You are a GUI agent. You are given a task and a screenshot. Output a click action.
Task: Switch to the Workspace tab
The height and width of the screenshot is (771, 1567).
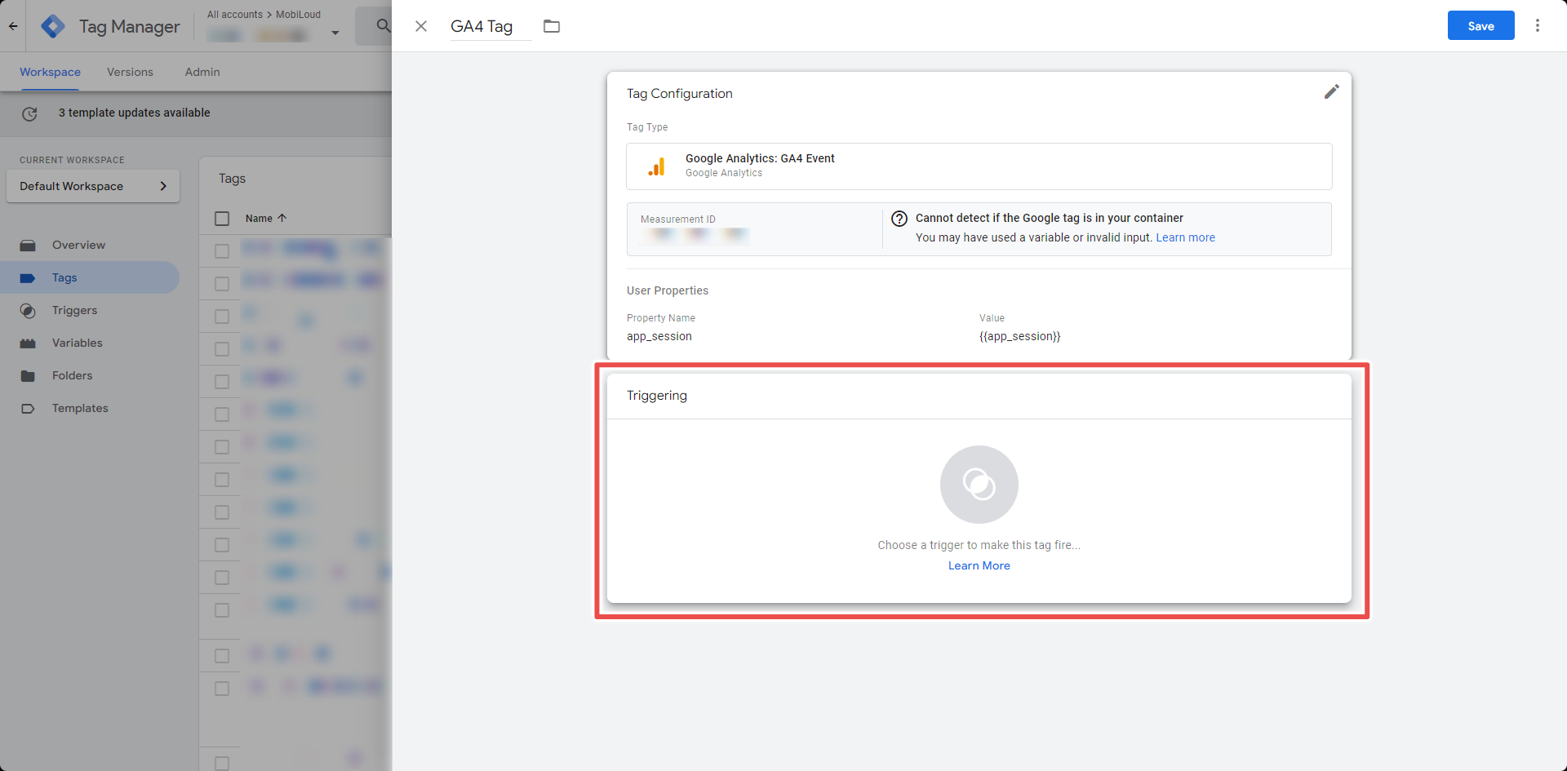(50, 72)
